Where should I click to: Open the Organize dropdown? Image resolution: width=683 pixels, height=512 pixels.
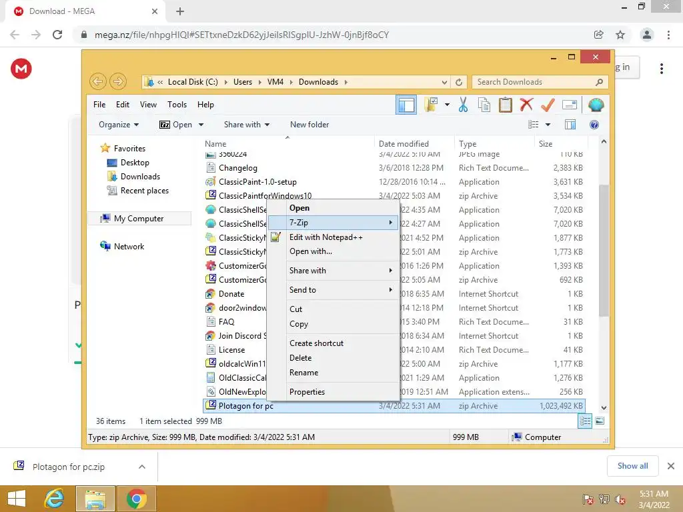pos(119,125)
